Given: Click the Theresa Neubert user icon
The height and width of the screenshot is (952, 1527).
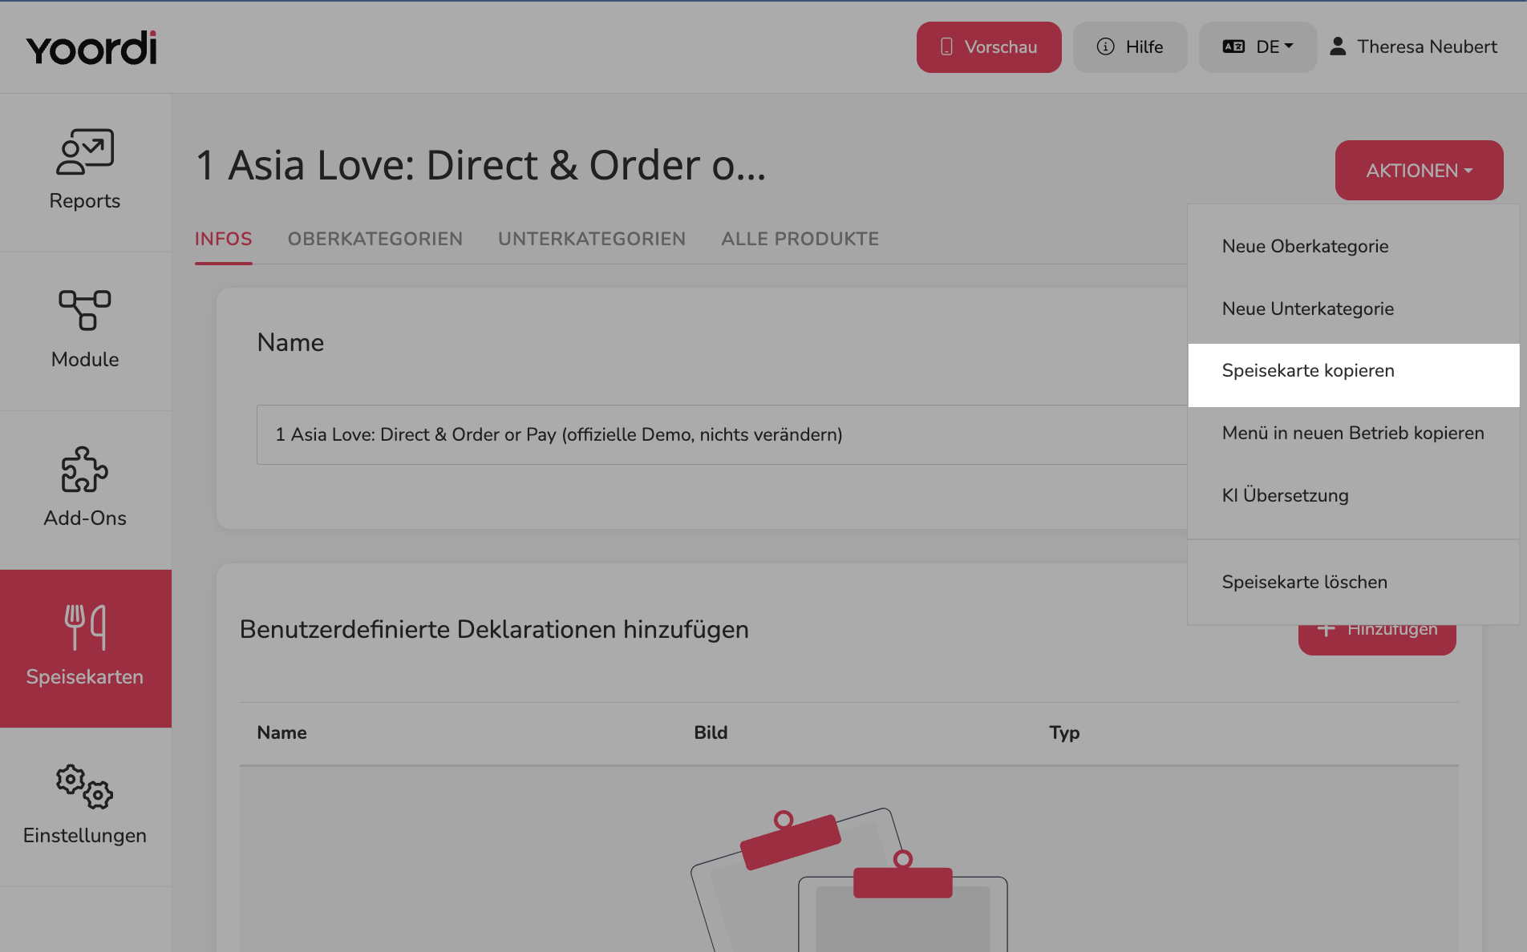Looking at the screenshot, I should 1338,46.
